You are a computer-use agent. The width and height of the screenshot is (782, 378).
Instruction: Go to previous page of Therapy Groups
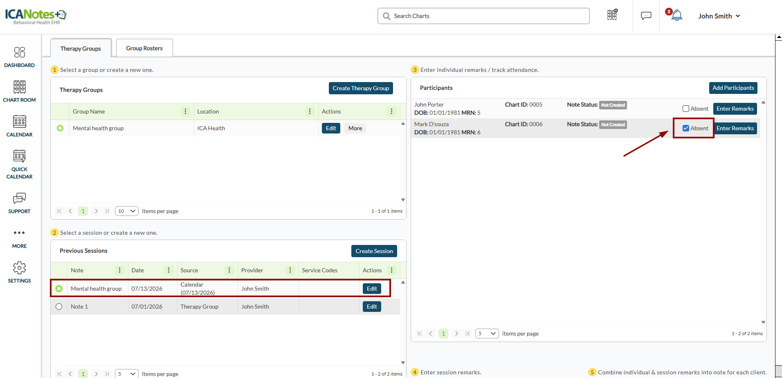click(x=70, y=211)
